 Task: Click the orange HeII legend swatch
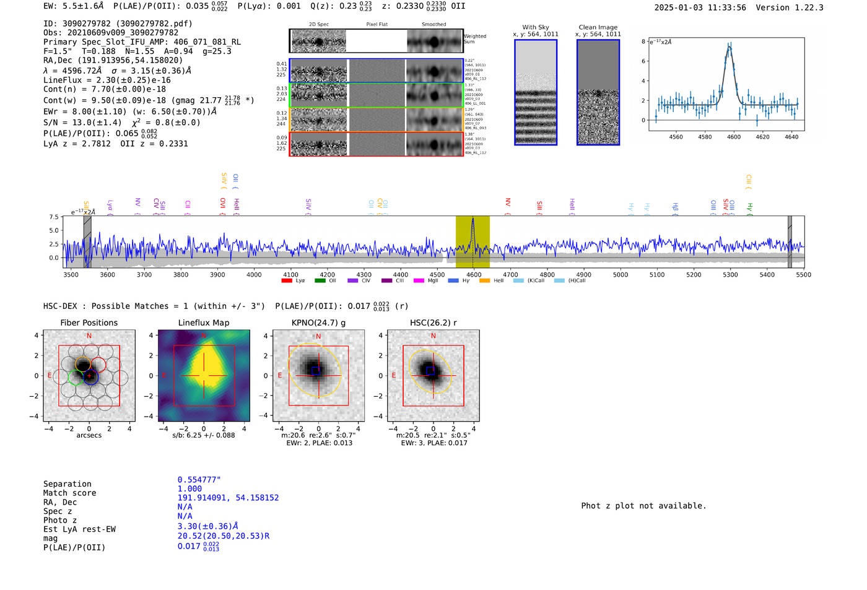point(484,281)
